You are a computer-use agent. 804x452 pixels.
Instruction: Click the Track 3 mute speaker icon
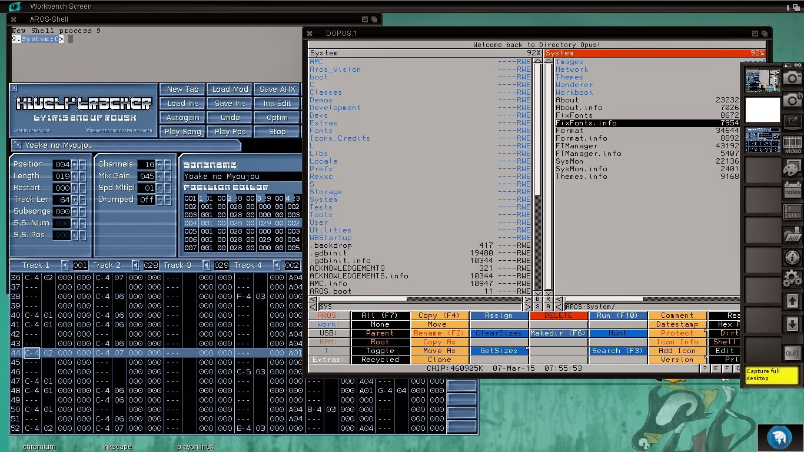[206, 265]
